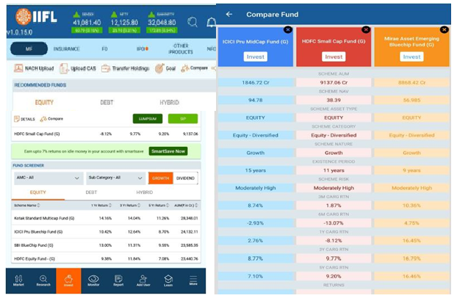Open notifications bell icon
457x301 pixels.
[x=212, y=22]
